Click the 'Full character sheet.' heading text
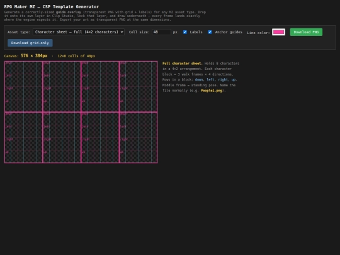This screenshot has width=340, height=255. pyautogui.click(x=183, y=64)
